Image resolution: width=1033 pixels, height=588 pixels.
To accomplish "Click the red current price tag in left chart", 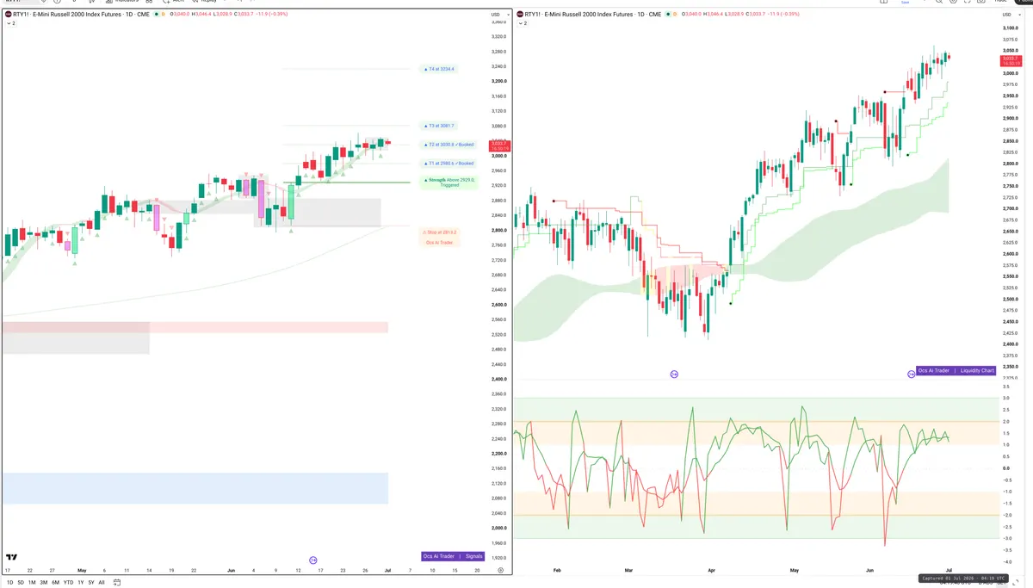I will [x=499, y=146].
